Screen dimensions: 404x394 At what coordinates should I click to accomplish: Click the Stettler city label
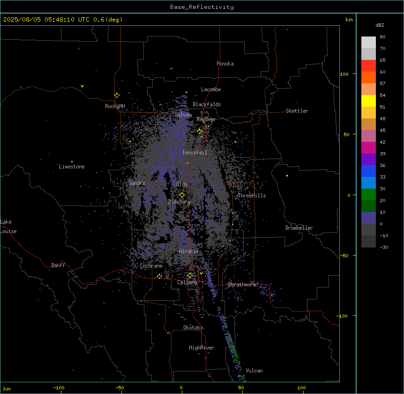click(297, 111)
